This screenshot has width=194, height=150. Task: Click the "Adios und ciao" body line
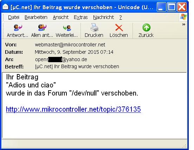[x=31, y=85]
